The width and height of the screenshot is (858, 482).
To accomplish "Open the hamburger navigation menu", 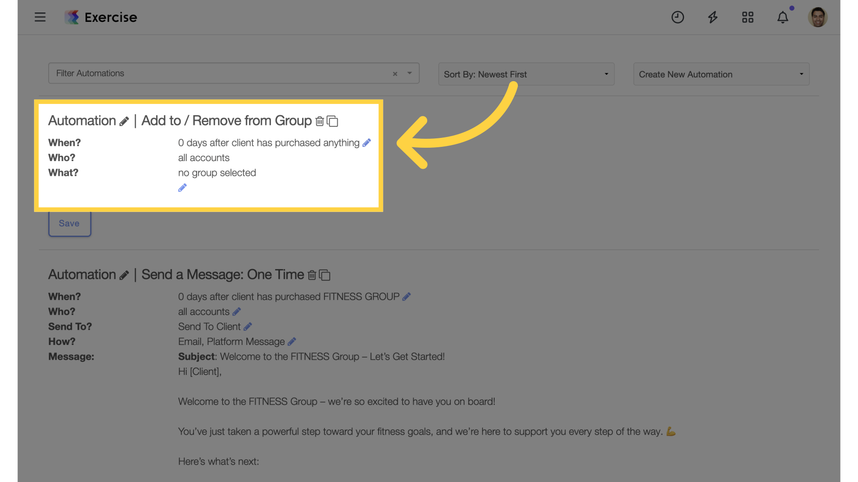I will pos(40,17).
